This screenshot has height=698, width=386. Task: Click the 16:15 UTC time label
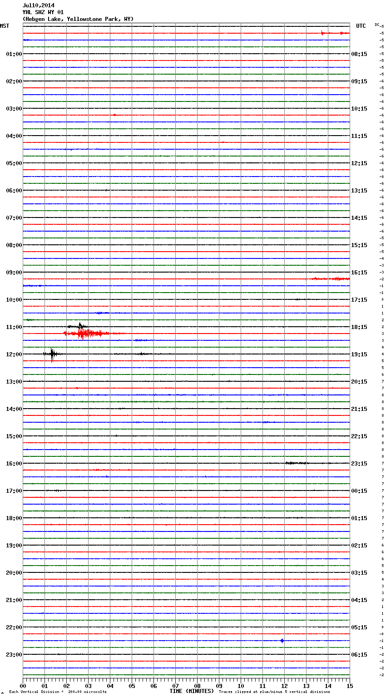tap(359, 273)
